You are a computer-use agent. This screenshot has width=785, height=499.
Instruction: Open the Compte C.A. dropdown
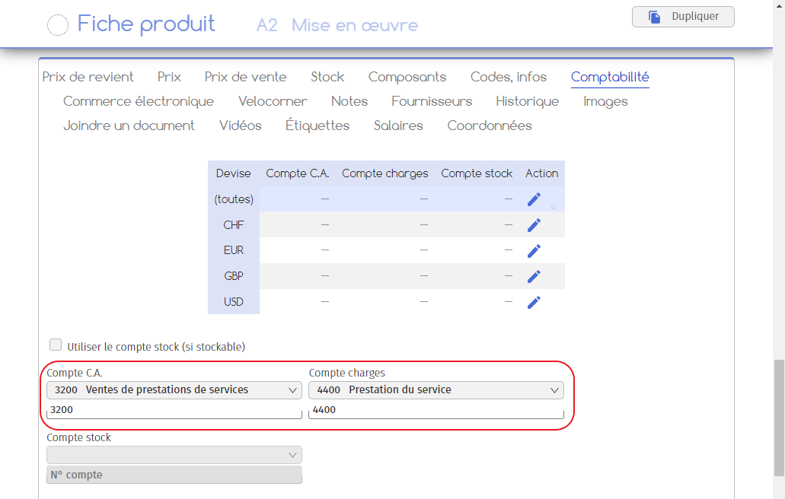(174, 390)
